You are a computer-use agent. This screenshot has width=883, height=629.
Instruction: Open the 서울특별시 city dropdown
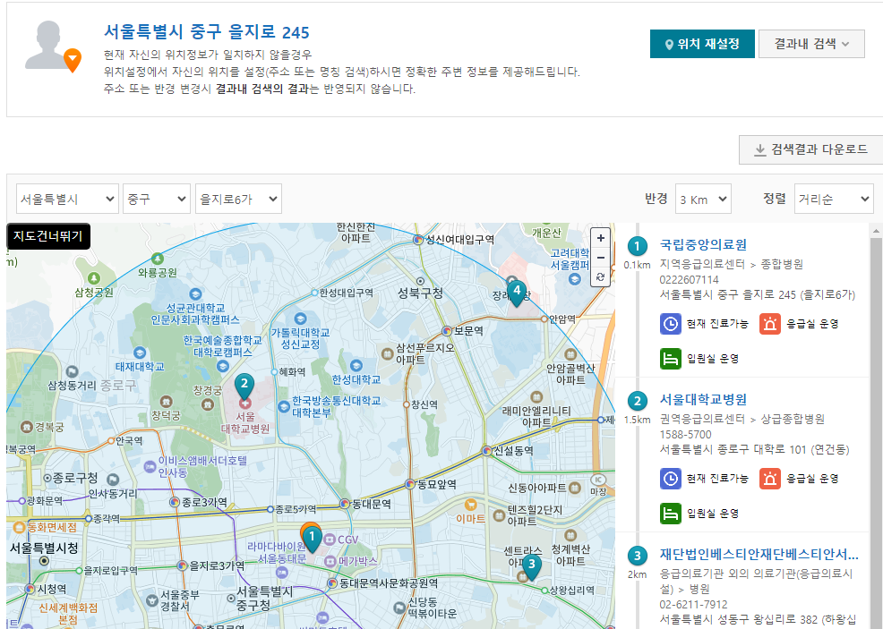click(x=67, y=199)
